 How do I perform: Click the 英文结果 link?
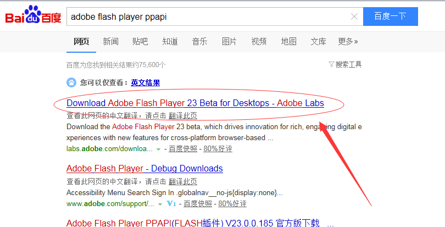(145, 83)
